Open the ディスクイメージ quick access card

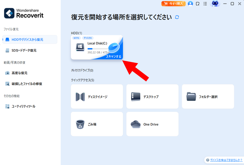click(x=97, y=97)
